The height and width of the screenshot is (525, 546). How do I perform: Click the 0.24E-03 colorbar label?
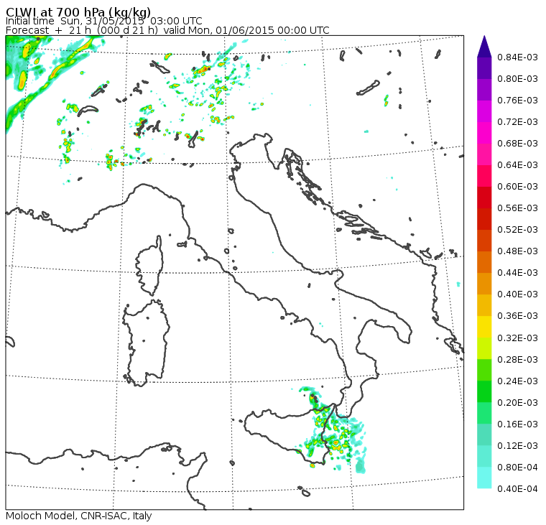pyautogui.click(x=517, y=381)
